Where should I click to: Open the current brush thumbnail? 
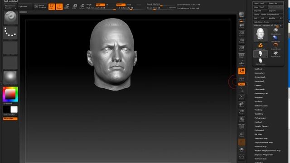[10, 18]
